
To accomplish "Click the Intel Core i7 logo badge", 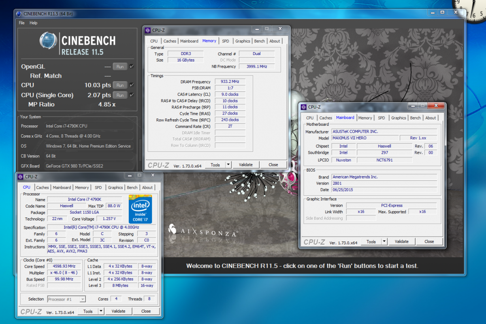I will pos(140,209).
